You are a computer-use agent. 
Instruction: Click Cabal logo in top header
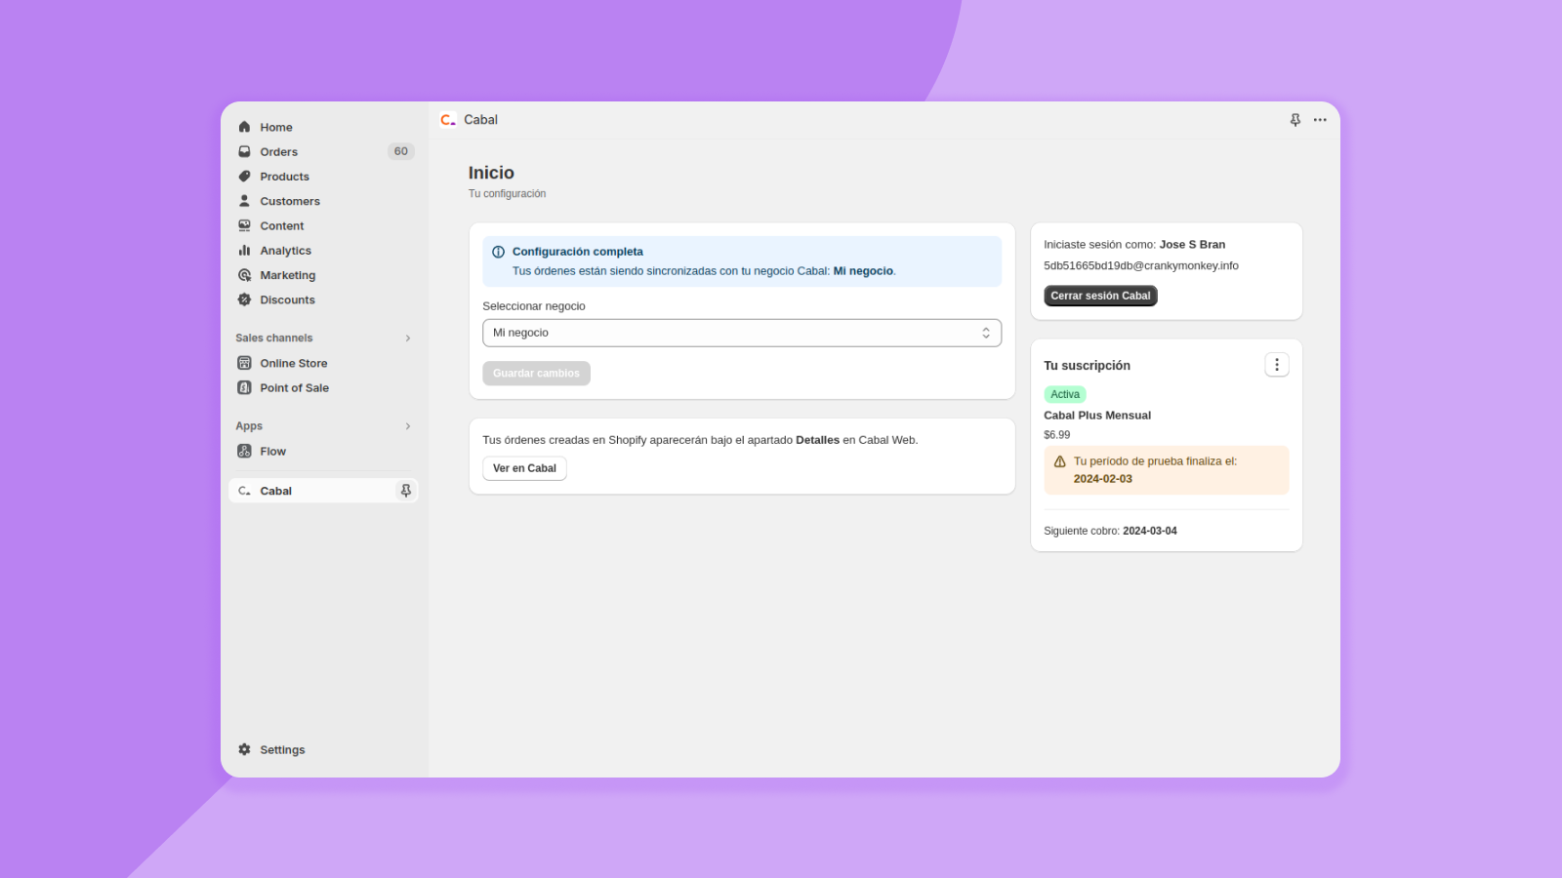pos(448,119)
